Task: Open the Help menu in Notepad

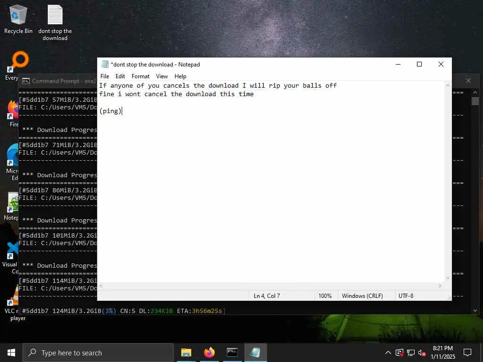Action: pos(180,76)
